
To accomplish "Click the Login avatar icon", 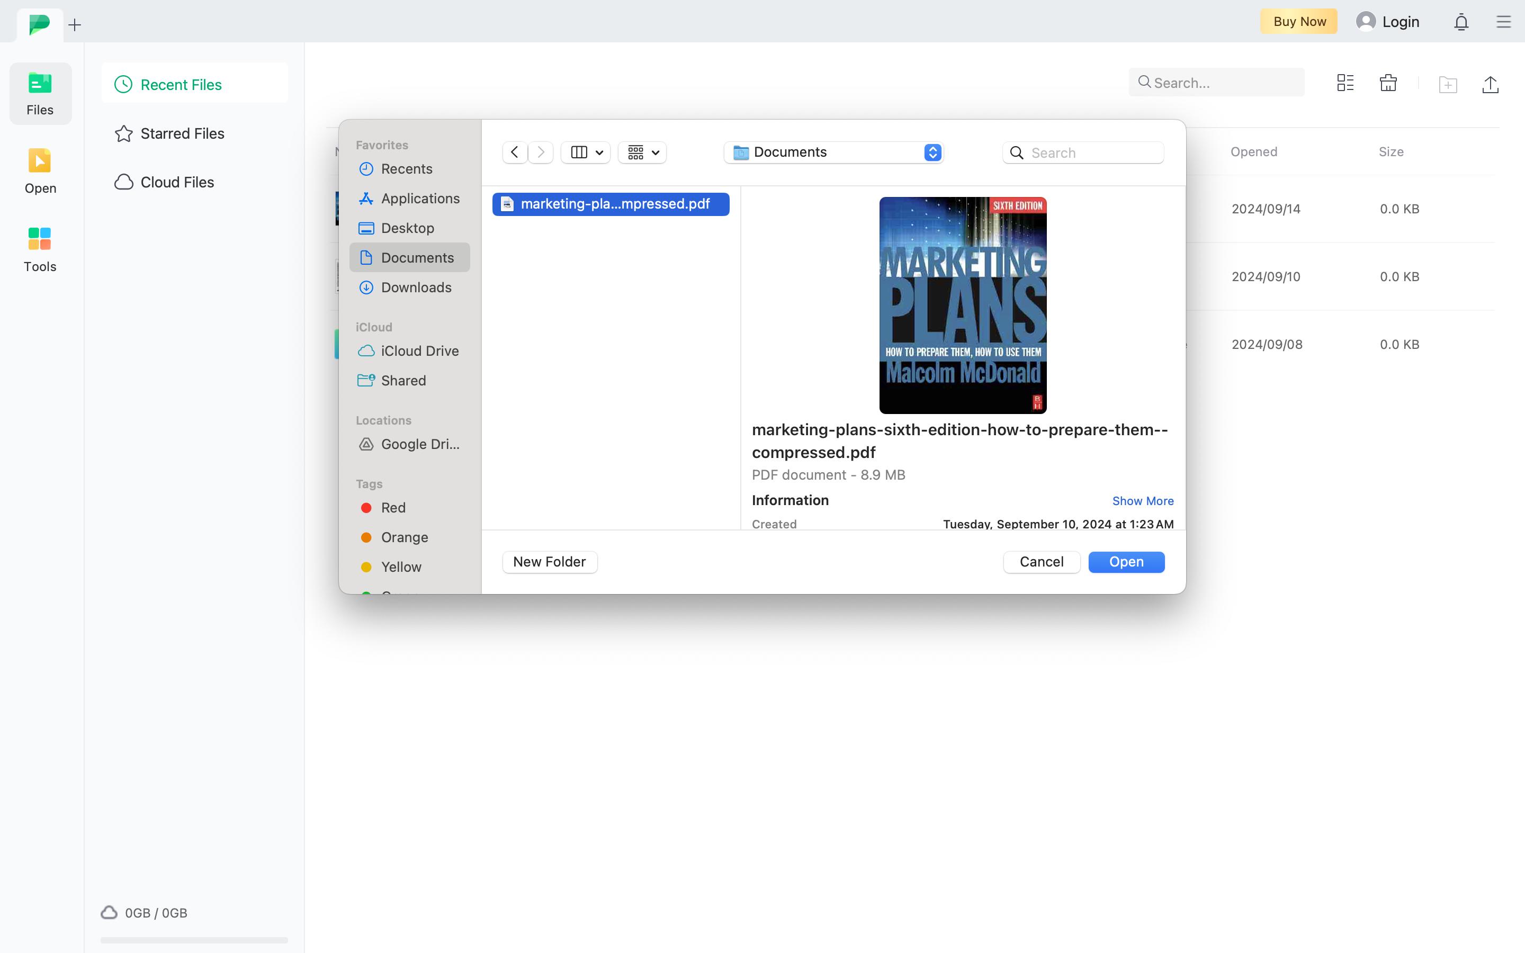I will (x=1366, y=21).
